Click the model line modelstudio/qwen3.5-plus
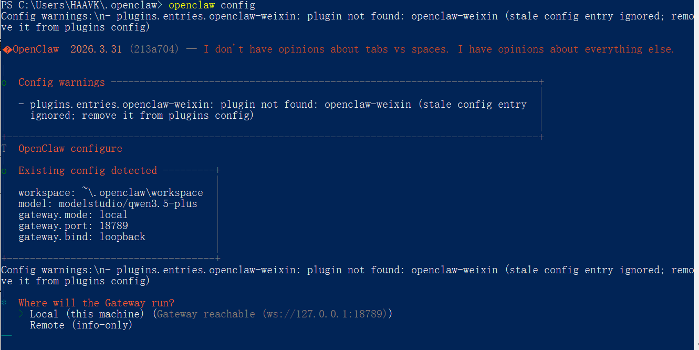The width and height of the screenshot is (699, 350). [x=108, y=204]
